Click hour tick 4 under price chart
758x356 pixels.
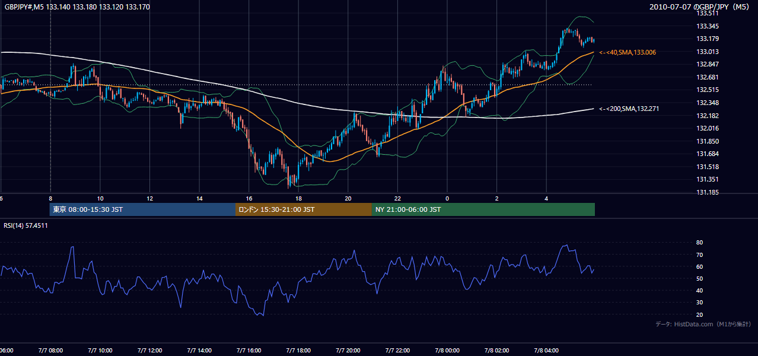[546, 199]
